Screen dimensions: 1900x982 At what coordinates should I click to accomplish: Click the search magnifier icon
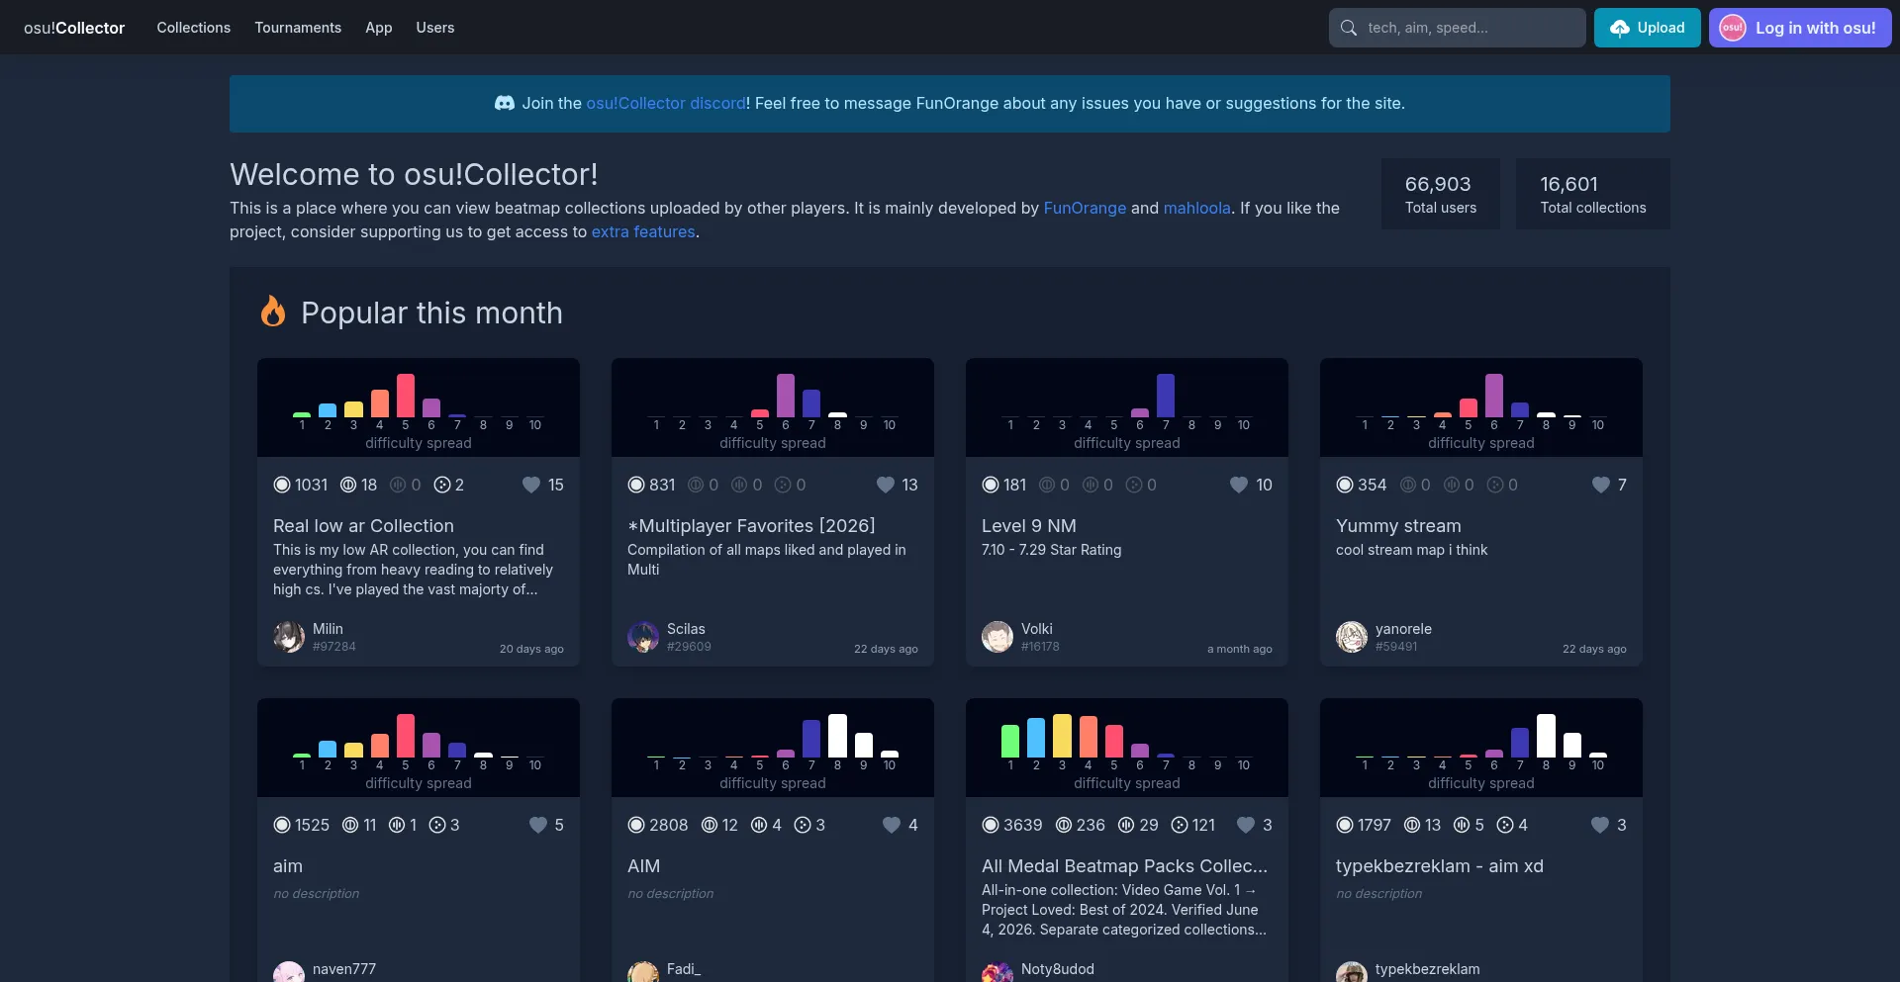pyautogui.click(x=1348, y=28)
